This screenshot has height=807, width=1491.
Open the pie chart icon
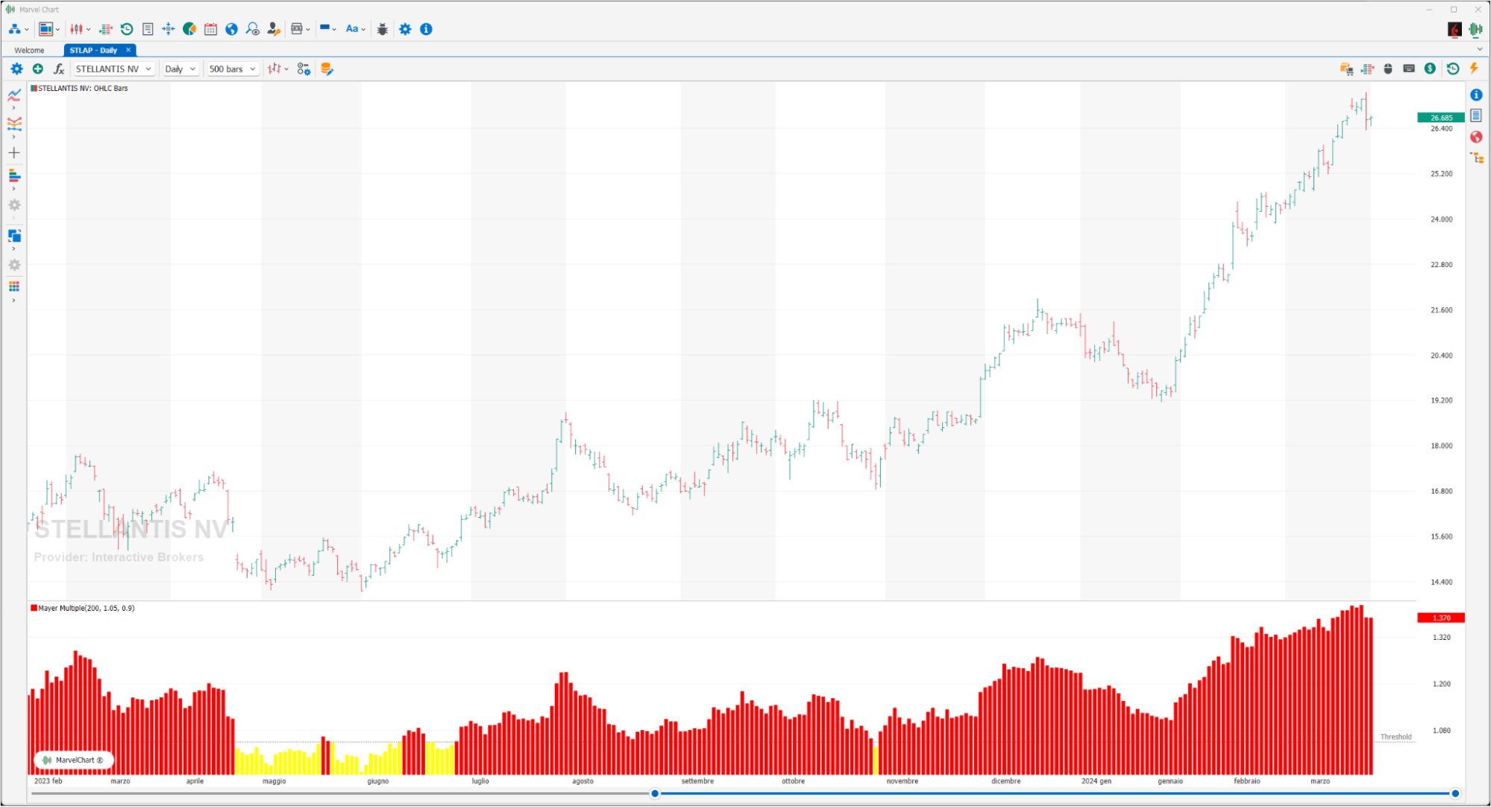pyautogui.click(x=189, y=29)
